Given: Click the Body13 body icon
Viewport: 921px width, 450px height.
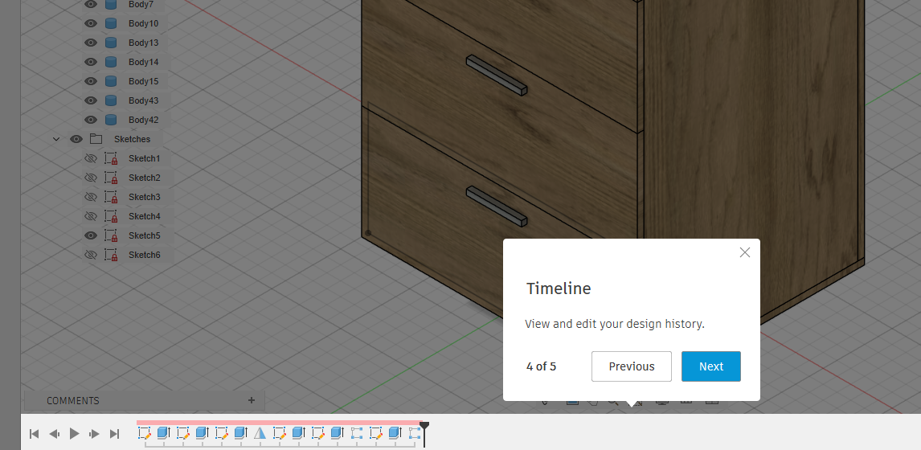Looking at the screenshot, I should click(111, 43).
